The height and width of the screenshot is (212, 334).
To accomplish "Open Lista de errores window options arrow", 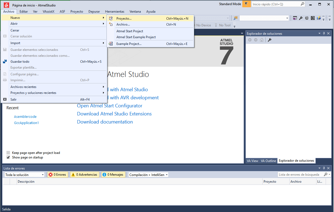I will coord(319,168).
